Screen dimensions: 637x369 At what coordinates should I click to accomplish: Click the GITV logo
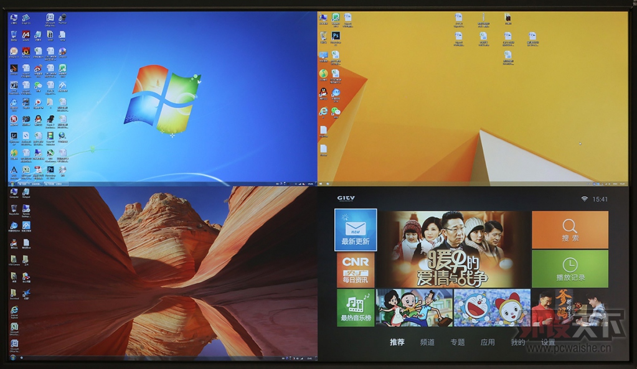point(346,198)
